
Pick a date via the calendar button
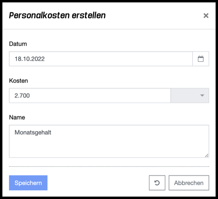tap(201, 59)
